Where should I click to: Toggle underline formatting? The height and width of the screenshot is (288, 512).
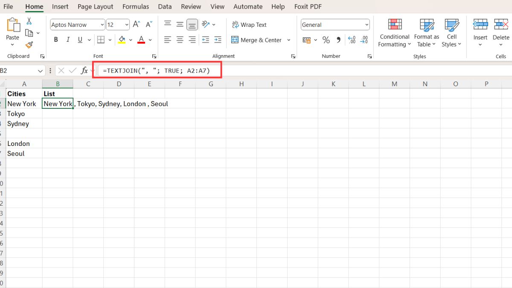(x=80, y=39)
